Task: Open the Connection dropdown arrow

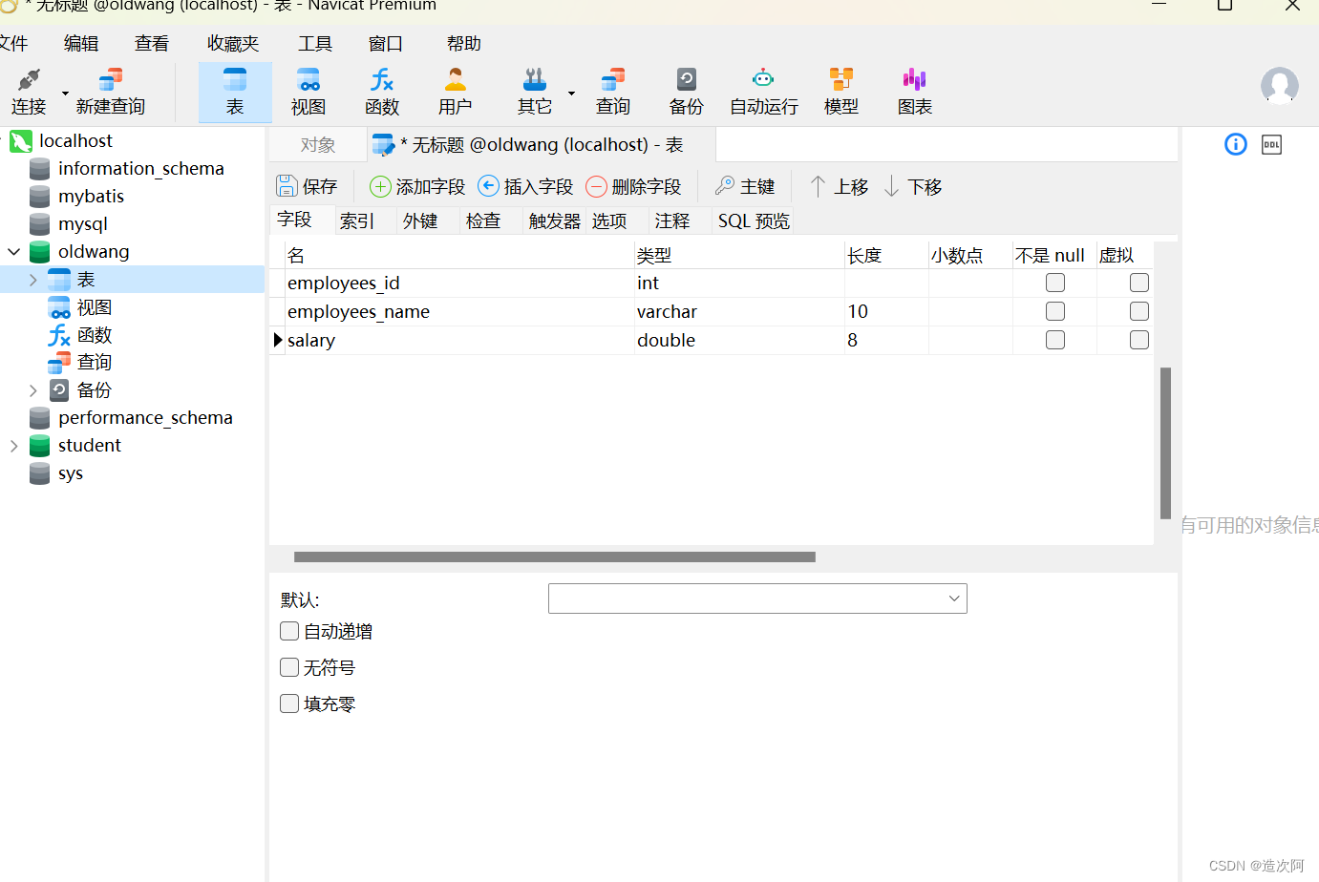Action: 65,94
